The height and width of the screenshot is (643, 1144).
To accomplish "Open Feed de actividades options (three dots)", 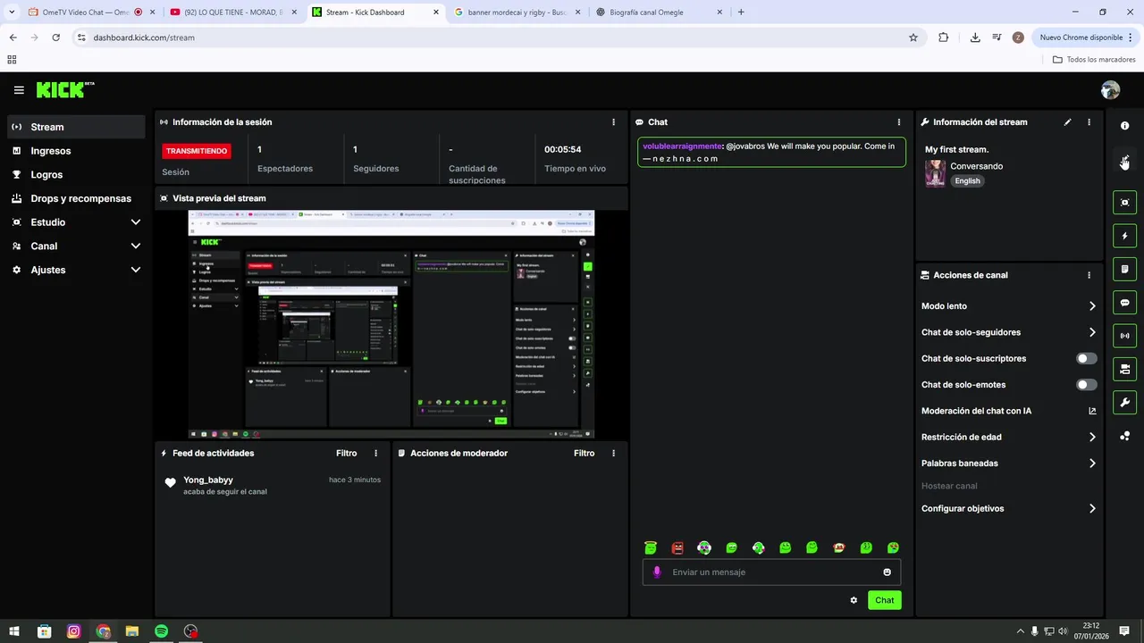I will pyautogui.click(x=375, y=454).
